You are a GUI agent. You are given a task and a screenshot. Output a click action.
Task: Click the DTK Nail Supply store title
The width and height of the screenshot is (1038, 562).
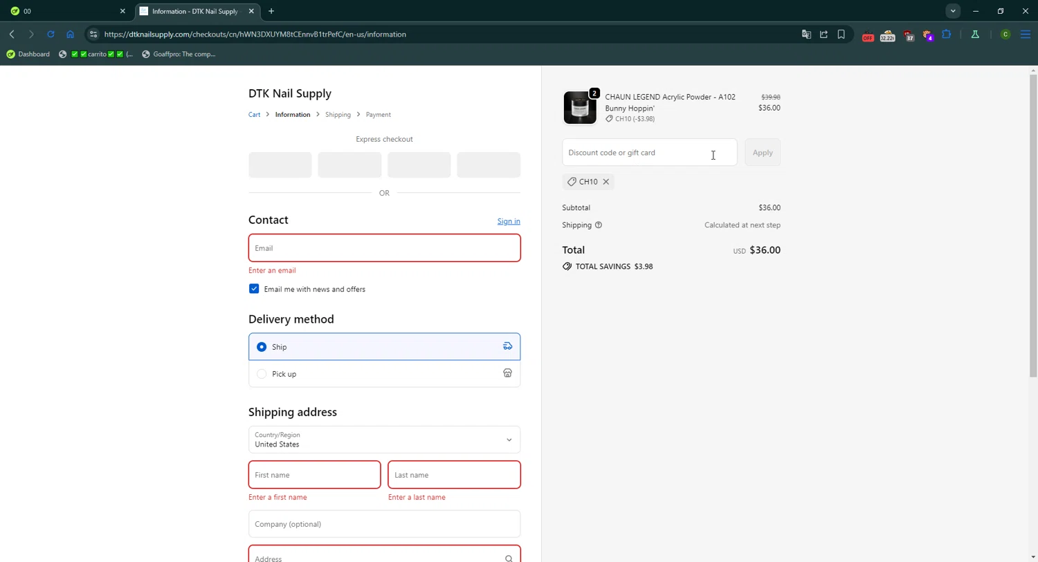point(290,93)
